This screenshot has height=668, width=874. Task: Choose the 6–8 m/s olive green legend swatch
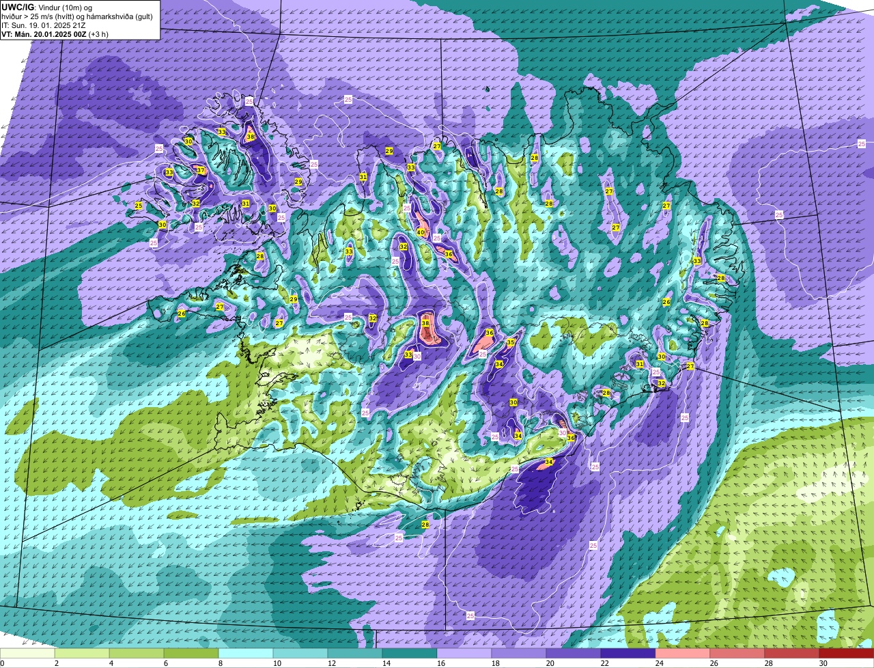point(191,654)
